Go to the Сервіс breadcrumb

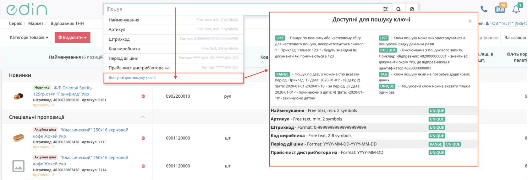point(15,23)
